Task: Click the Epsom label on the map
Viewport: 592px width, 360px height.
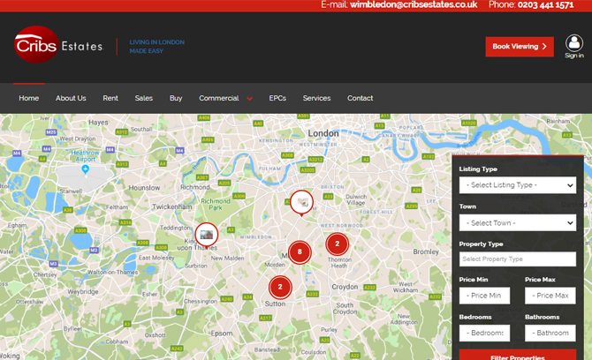Action: pyautogui.click(x=222, y=334)
